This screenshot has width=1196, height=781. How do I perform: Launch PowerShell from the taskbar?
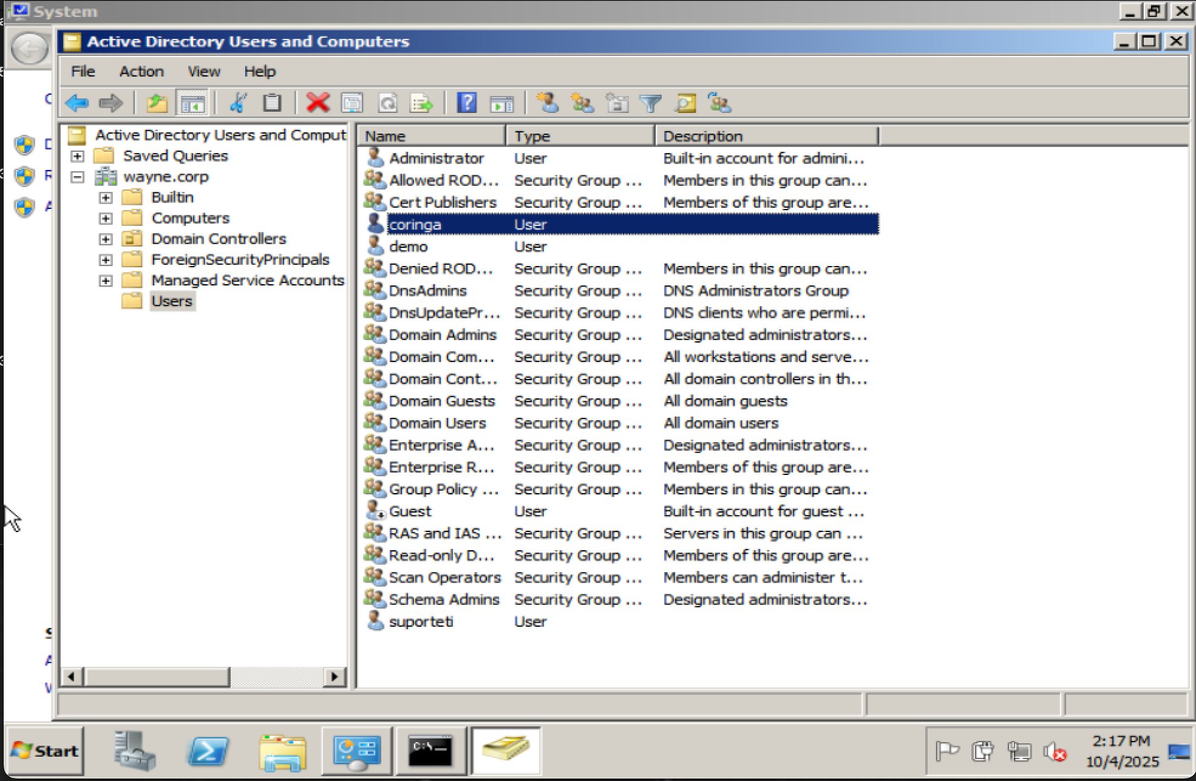(208, 751)
